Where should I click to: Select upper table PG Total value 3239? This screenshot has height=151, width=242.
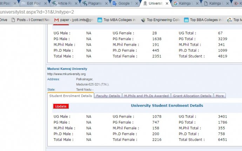222,39
